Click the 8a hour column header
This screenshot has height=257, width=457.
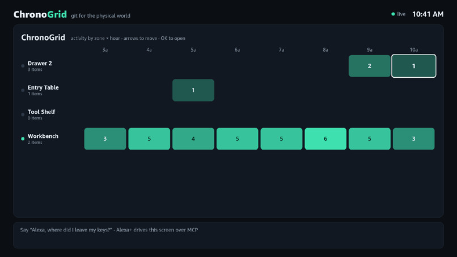pos(325,50)
